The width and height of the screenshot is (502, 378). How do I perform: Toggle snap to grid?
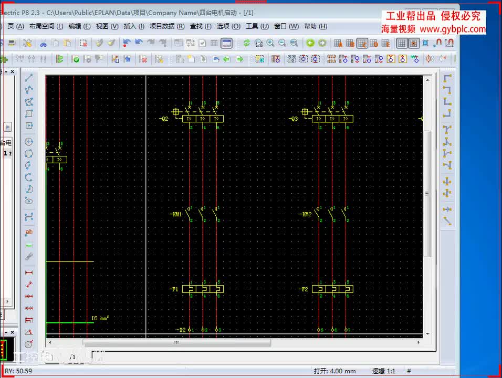414,43
